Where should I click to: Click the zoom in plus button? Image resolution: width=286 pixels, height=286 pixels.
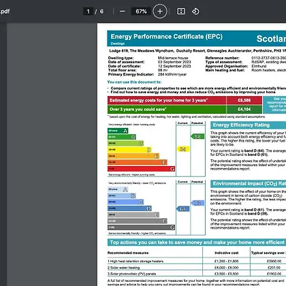click(160, 11)
